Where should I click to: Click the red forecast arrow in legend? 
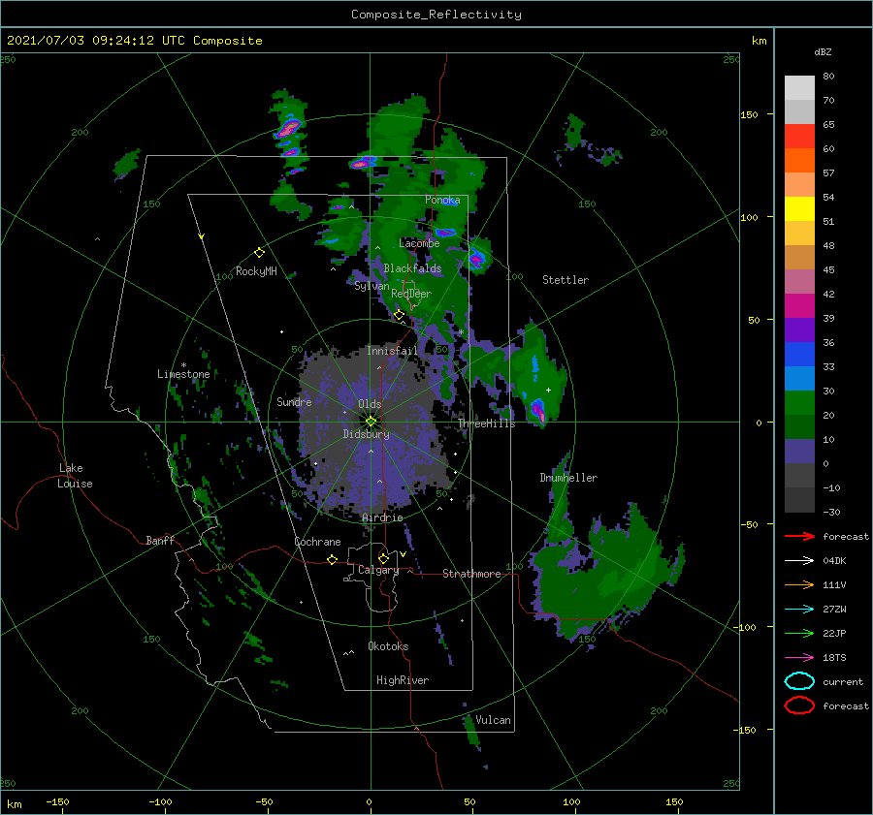click(799, 536)
